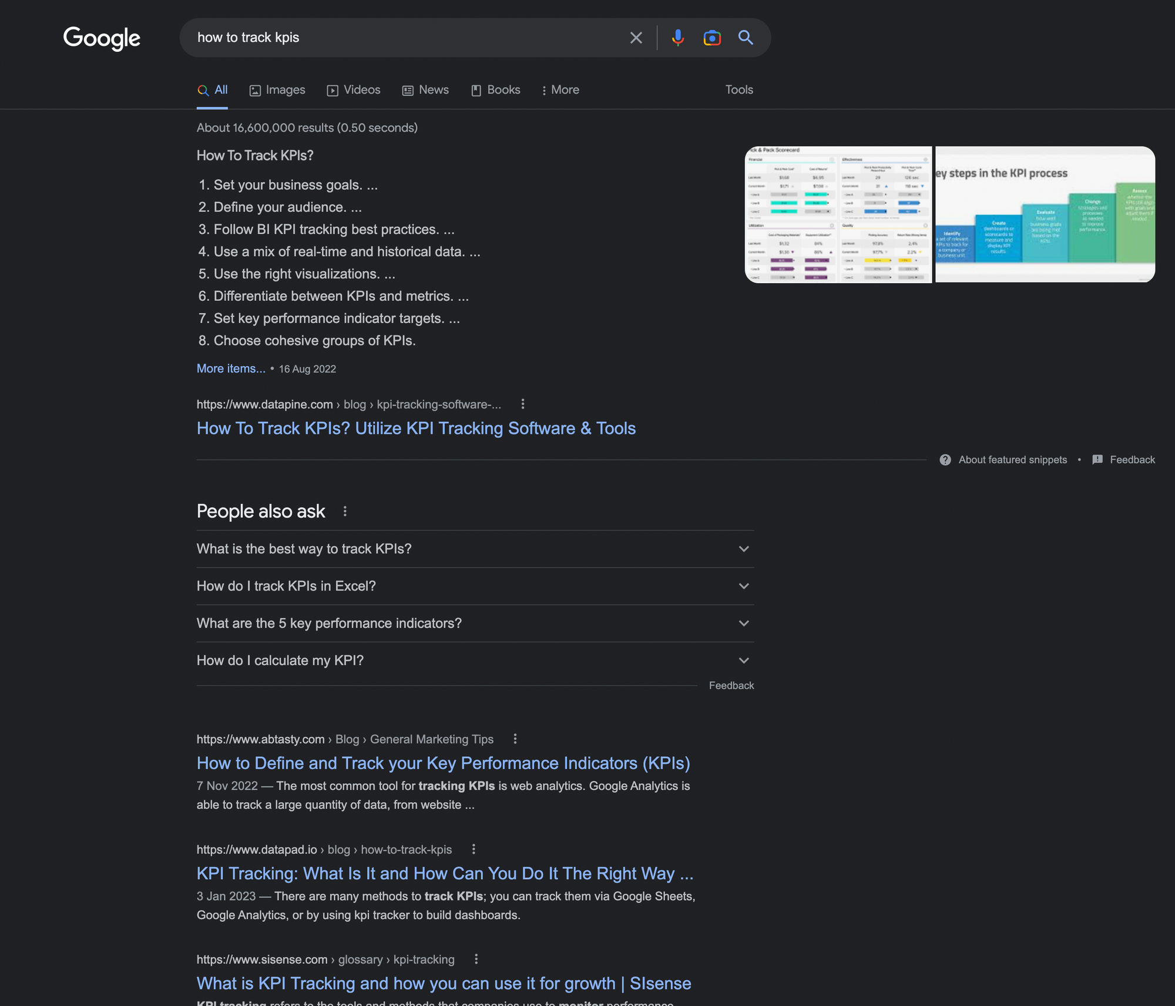Open three-dot menu beside datapad.io result
The image size is (1175, 1006).
[474, 849]
